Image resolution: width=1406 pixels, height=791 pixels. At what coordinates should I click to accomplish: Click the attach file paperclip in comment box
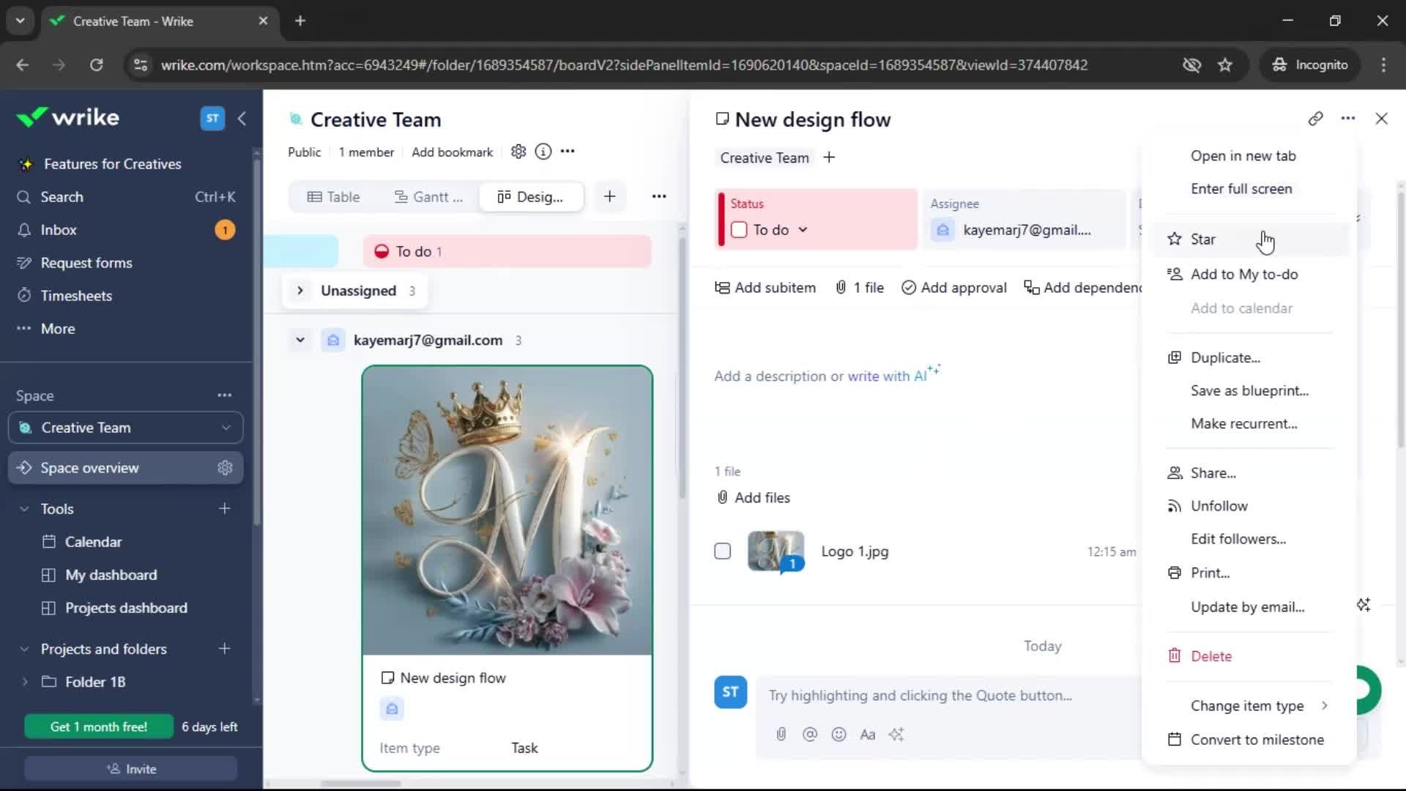coord(781,734)
